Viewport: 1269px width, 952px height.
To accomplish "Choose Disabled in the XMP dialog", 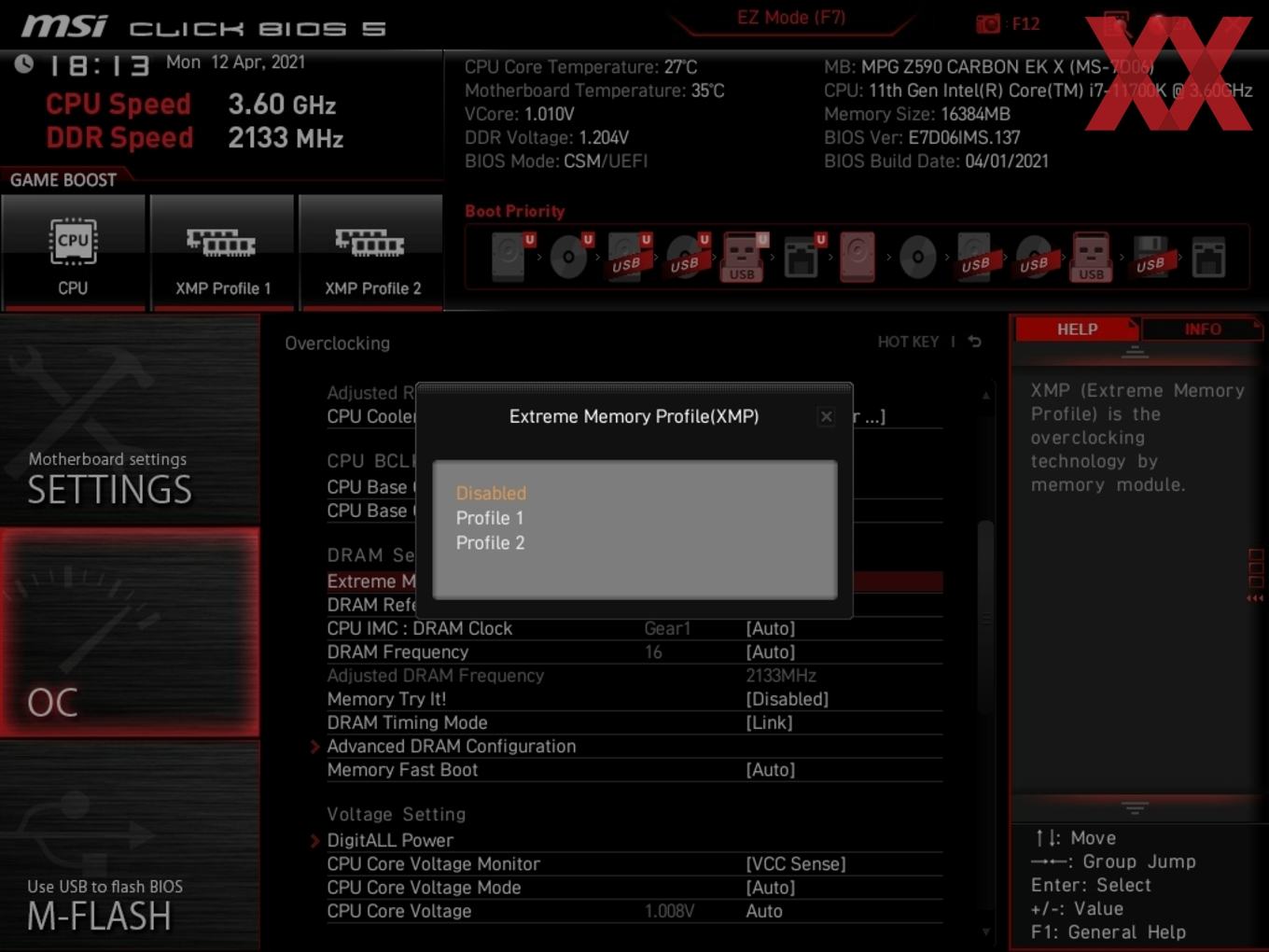I will click(x=491, y=493).
